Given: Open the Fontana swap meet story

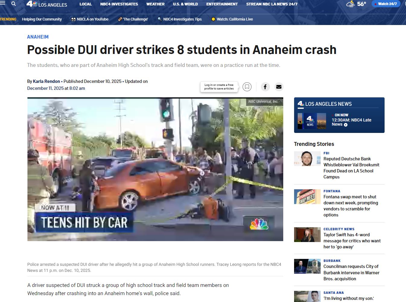Looking at the screenshot, I should 350,206.
